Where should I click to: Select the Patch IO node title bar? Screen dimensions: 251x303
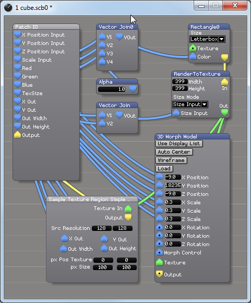pos(46,27)
